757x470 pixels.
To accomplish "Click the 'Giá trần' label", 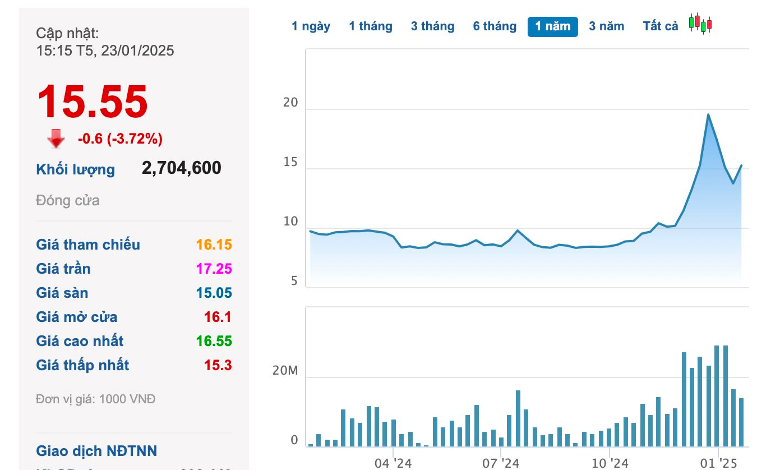I will pos(63,269).
